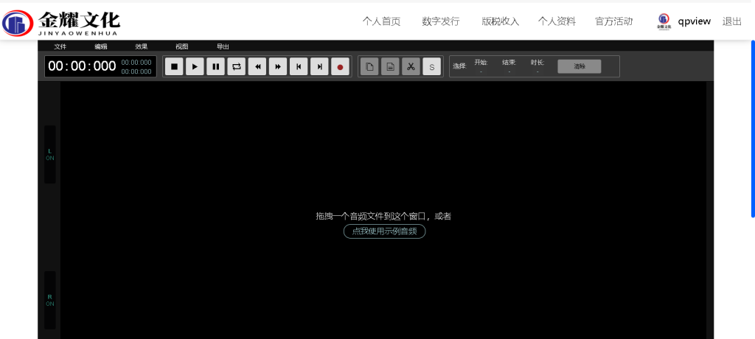Toggle loop playback mode

[236, 66]
